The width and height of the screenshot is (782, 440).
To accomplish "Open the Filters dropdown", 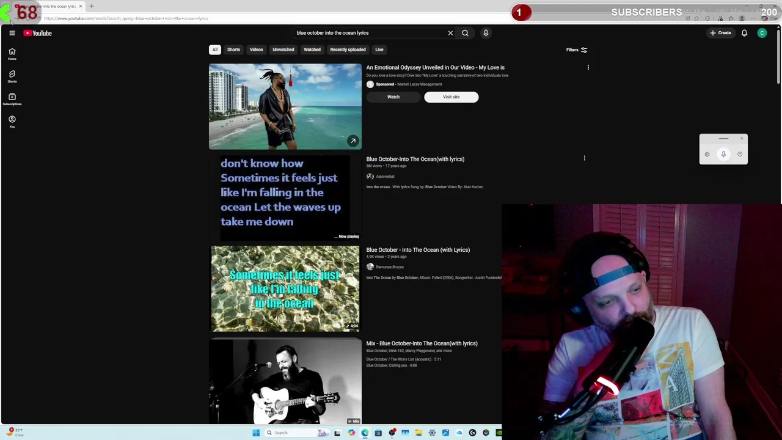I will coord(576,50).
